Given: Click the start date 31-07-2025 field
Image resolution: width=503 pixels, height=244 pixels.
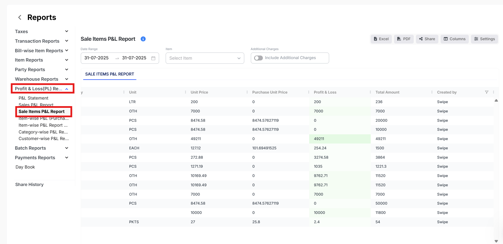Looking at the screenshot, I should point(96,58).
